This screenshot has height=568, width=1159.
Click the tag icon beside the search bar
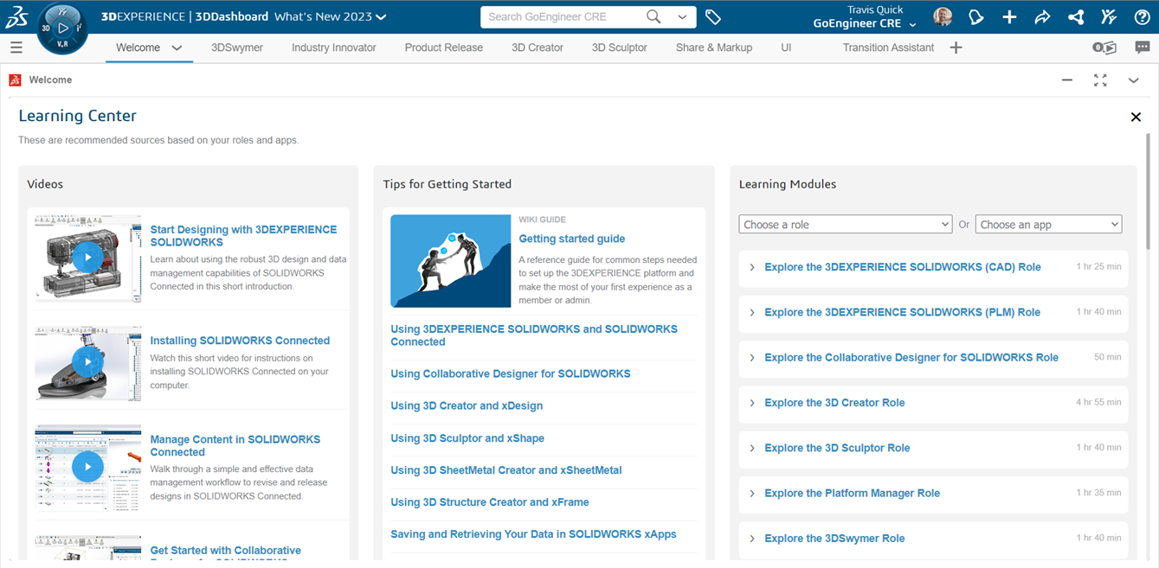click(x=714, y=16)
